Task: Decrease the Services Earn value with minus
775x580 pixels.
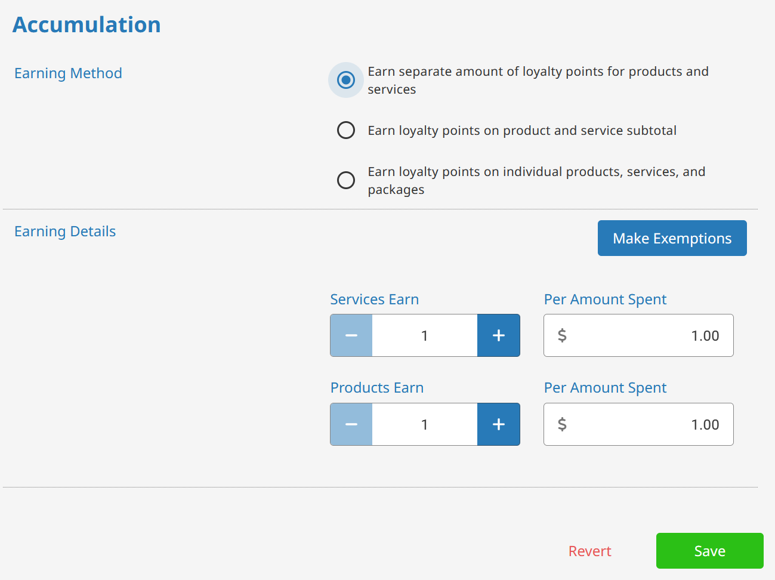Action: (x=351, y=335)
